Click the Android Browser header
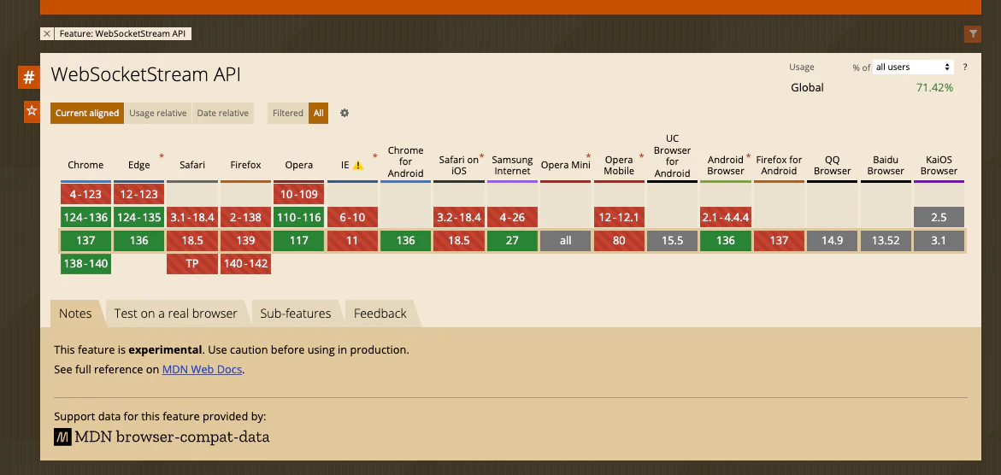1001x475 pixels. 725,166
